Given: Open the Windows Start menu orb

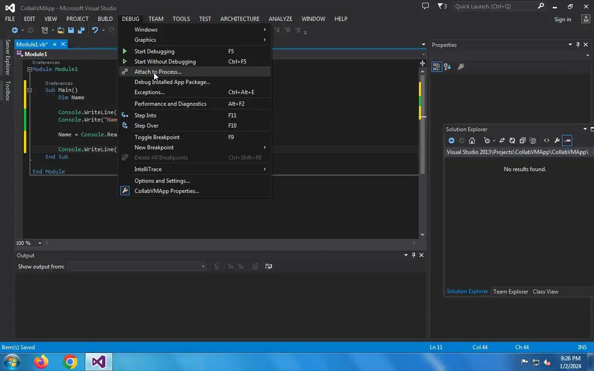Looking at the screenshot, I should point(12,362).
